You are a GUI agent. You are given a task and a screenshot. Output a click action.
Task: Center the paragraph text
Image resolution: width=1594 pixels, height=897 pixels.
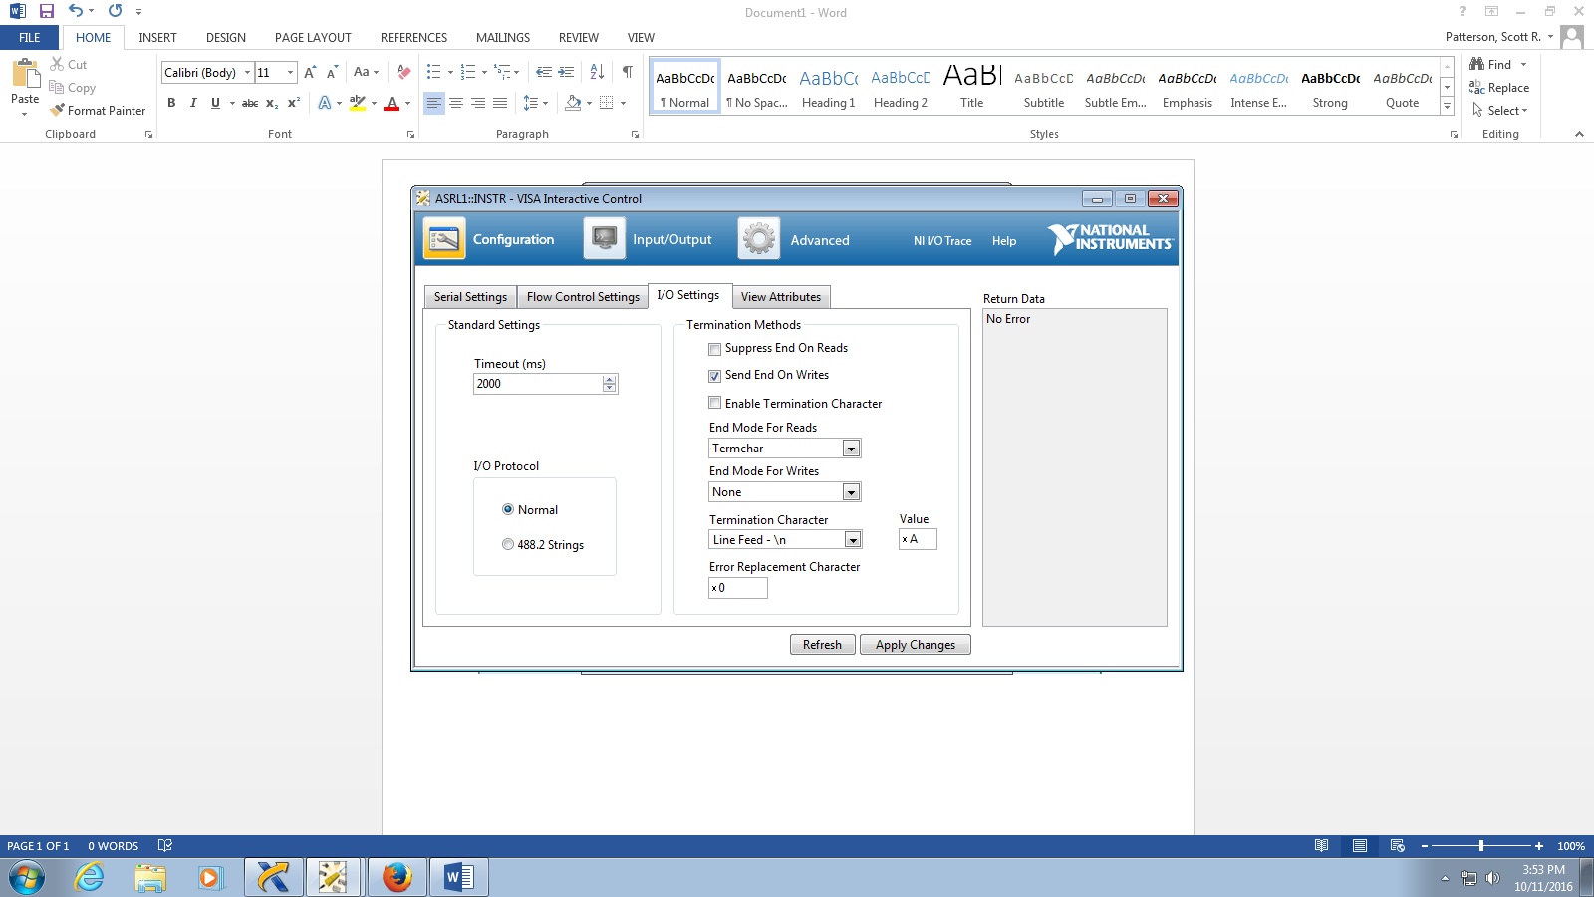coord(456,103)
